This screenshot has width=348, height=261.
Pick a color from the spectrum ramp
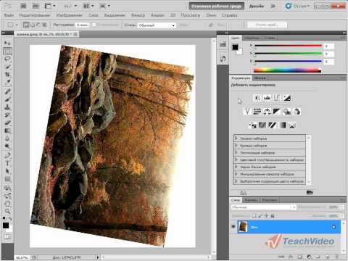[288, 70]
